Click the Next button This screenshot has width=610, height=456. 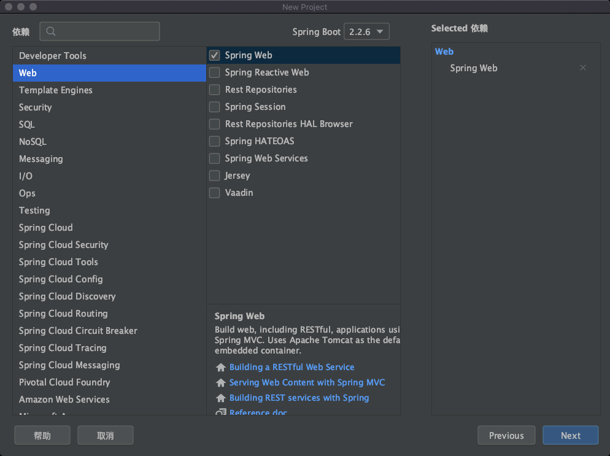(x=570, y=436)
